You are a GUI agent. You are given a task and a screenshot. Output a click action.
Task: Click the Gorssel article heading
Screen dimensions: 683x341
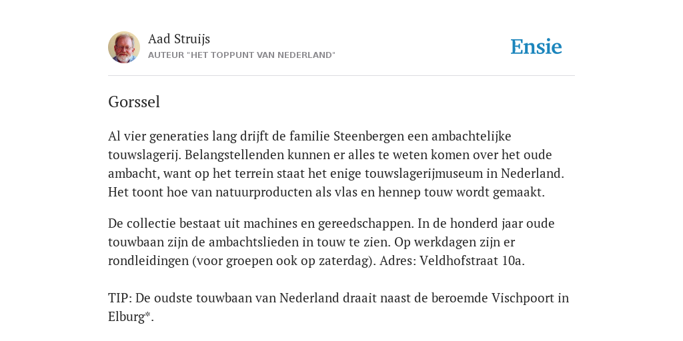[134, 102]
